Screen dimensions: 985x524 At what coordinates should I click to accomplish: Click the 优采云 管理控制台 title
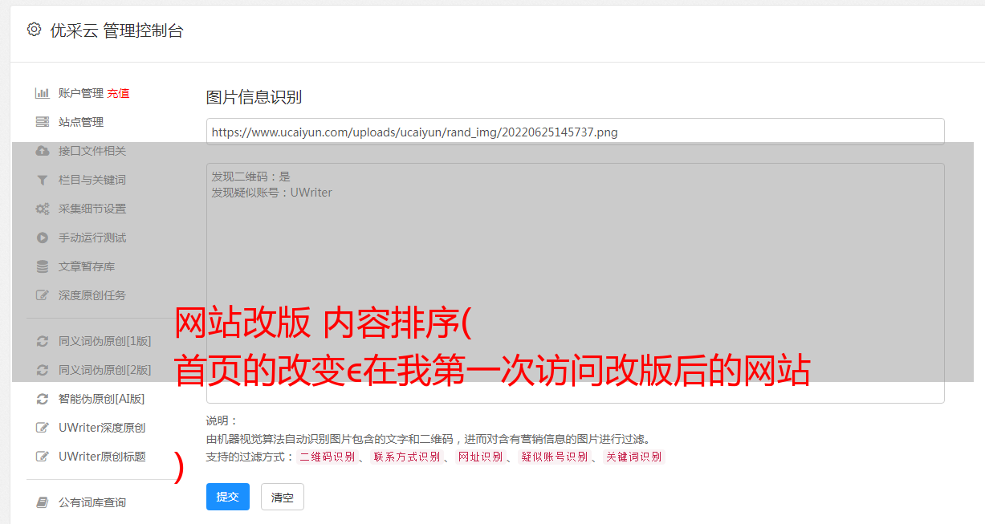(x=116, y=30)
